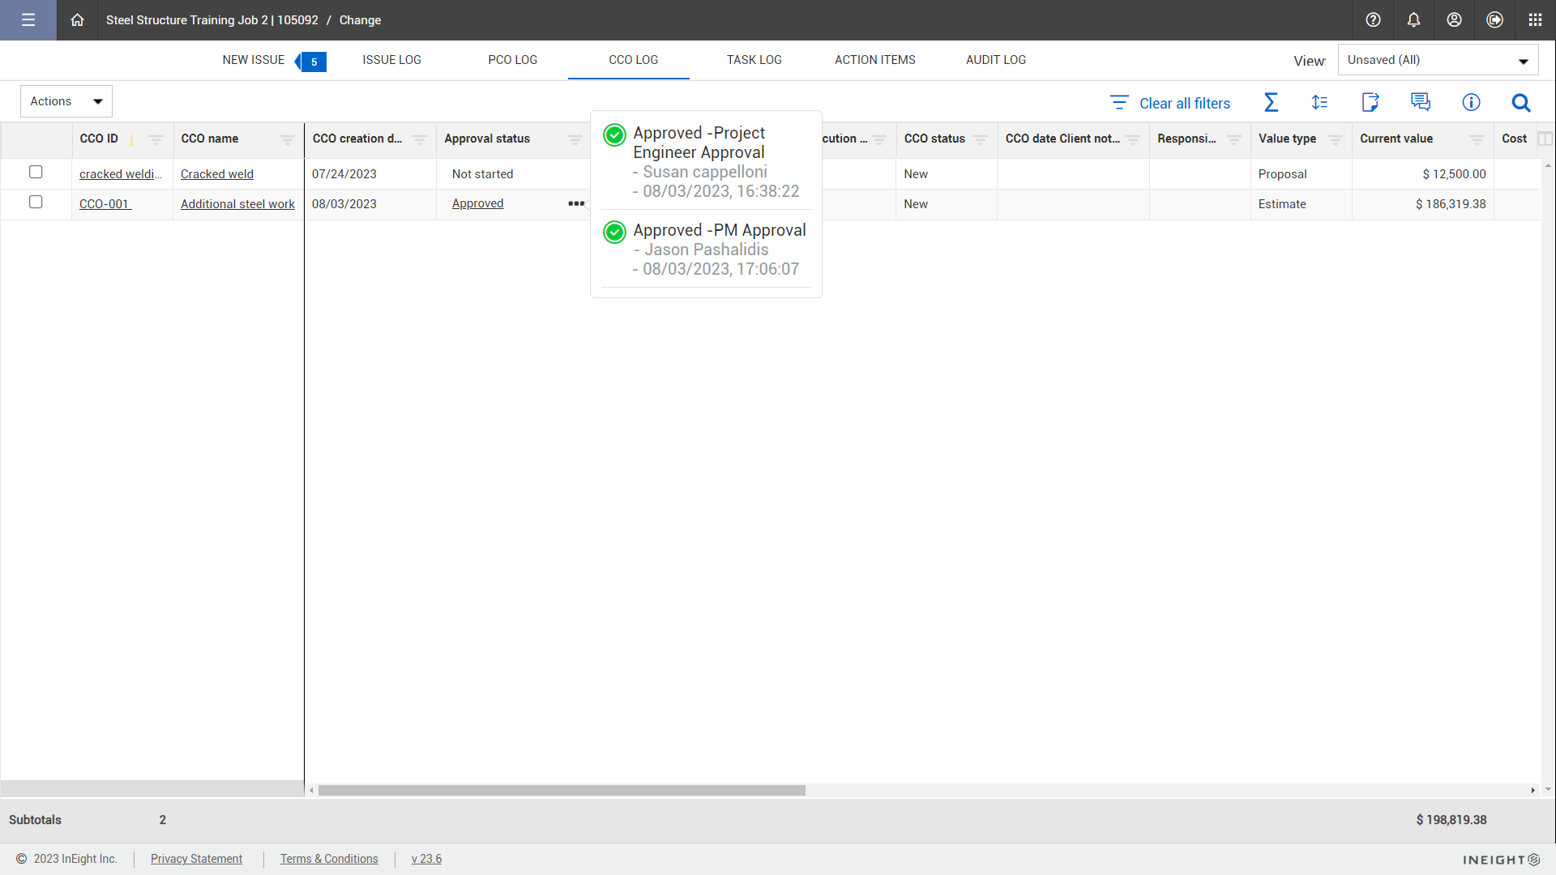Click the horizontal scrollbar thumb

pyautogui.click(x=562, y=790)
